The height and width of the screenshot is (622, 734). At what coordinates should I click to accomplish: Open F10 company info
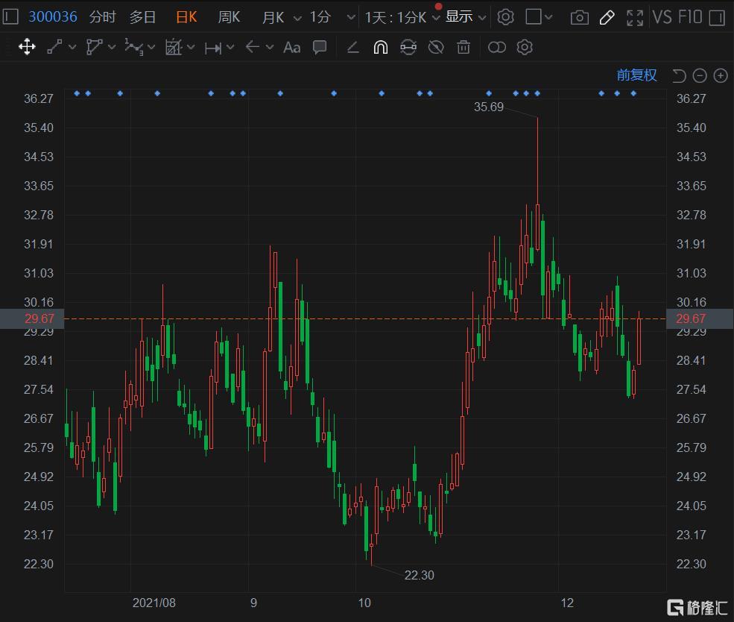click(691, 17)
